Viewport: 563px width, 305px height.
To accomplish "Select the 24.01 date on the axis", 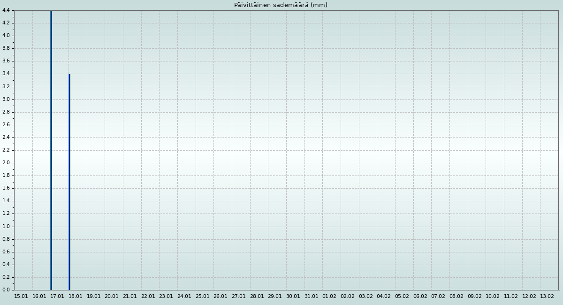I will 184,297.
